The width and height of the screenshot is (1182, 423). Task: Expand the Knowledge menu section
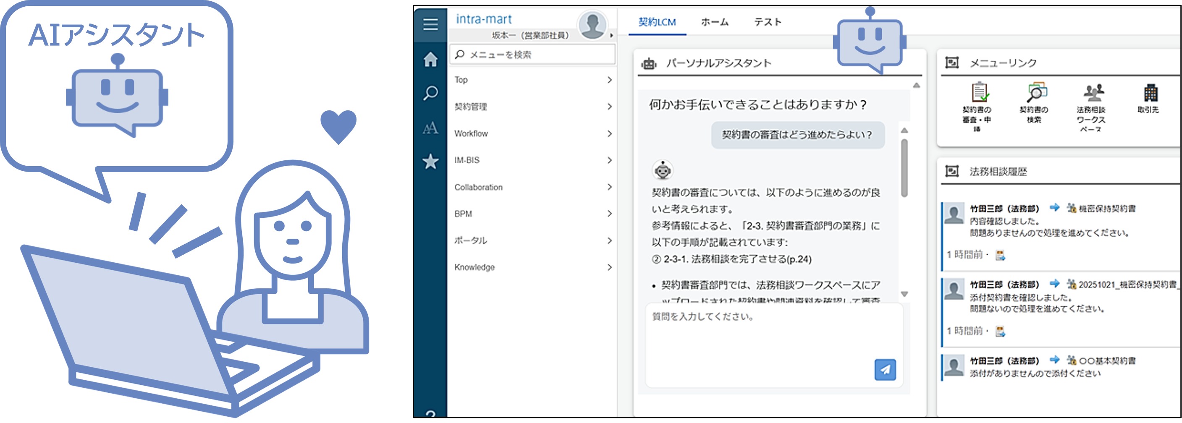pyautogui.click(x=532, y=266)
